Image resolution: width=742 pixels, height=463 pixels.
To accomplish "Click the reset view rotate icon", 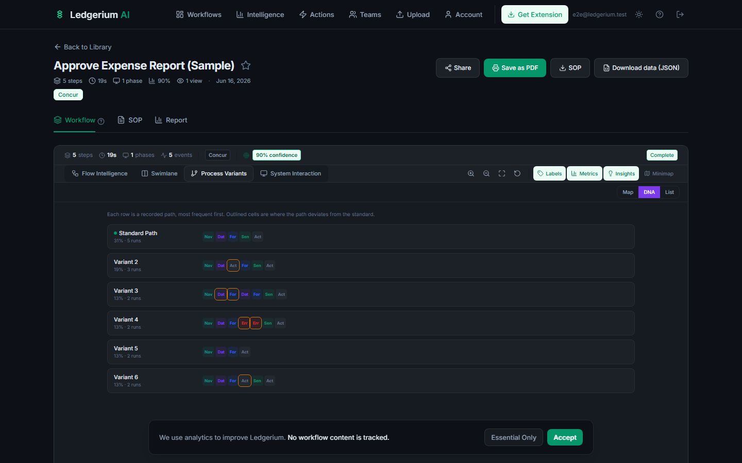I will pos(517,173).
